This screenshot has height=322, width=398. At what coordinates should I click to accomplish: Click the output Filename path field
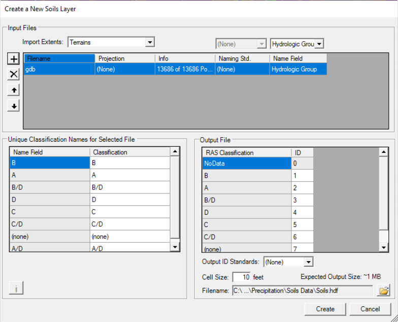pos(303,291)
